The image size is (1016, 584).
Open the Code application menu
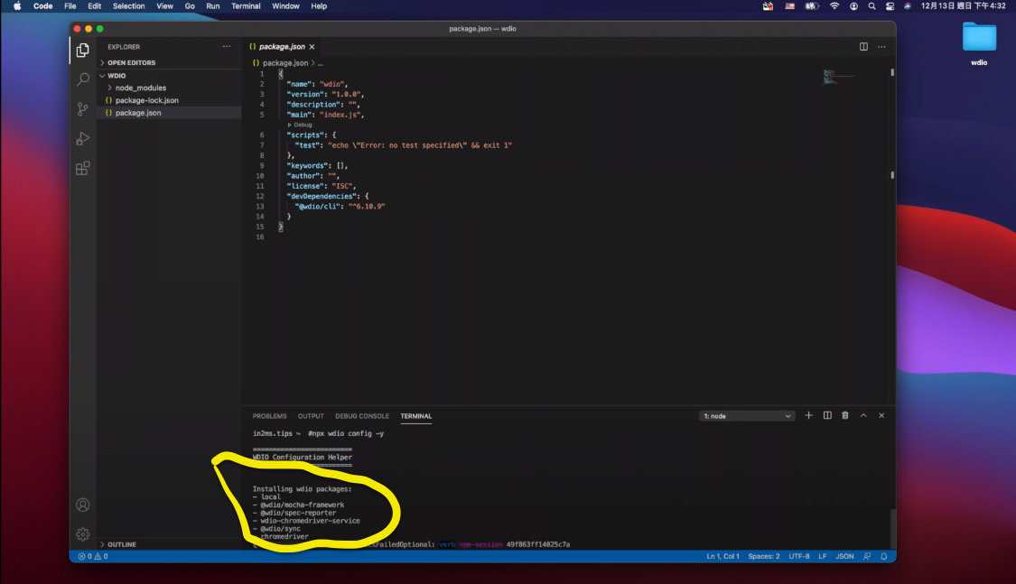[42, 5]
